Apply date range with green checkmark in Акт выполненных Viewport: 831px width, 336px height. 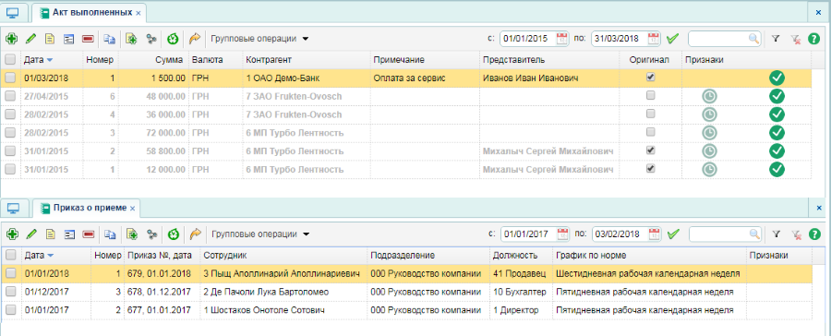672,39
